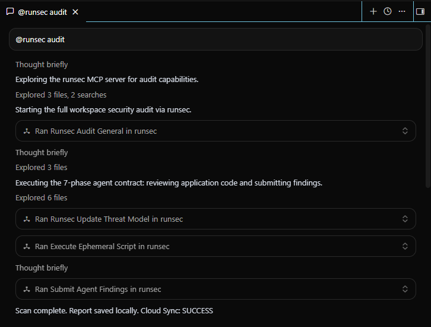431x327 pixels.
Task: Expand Submit Agent Findings chevron arrows
Action: coord(405,289)
